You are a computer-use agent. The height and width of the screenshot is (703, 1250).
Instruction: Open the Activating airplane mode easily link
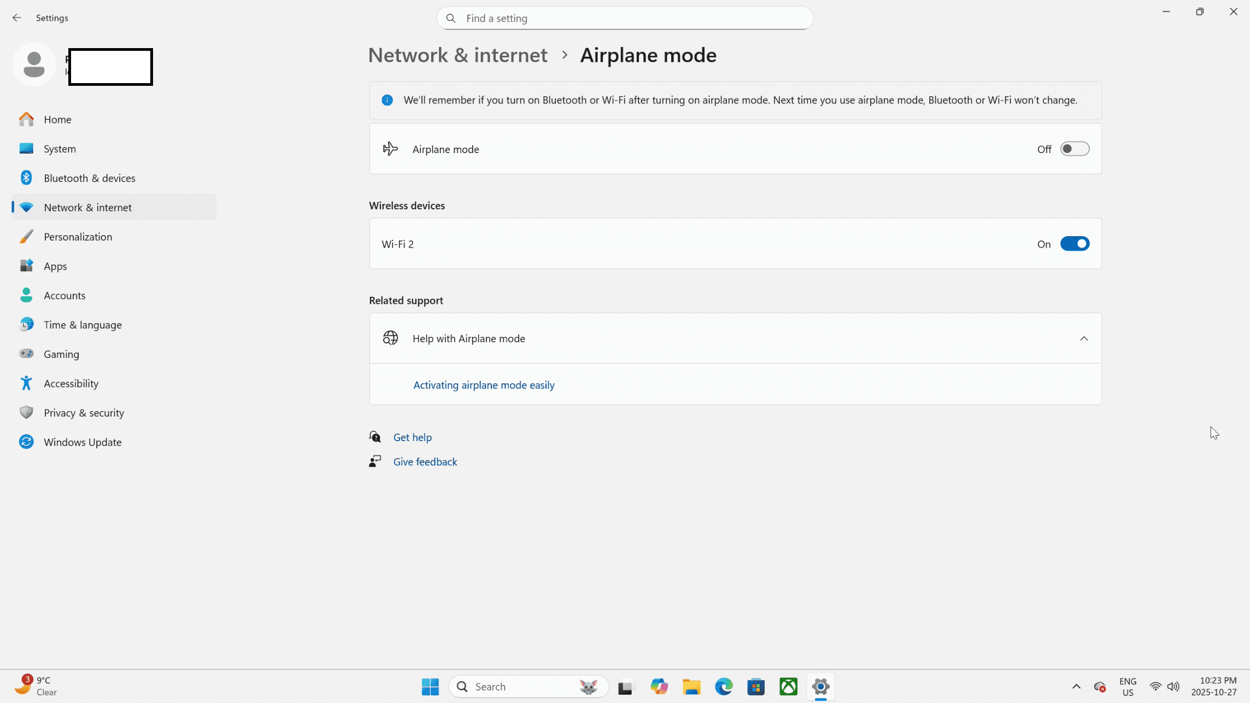(x=484, y=385)
